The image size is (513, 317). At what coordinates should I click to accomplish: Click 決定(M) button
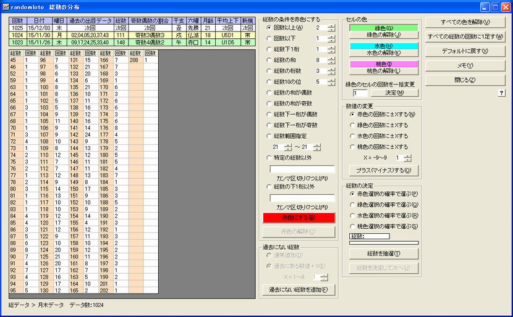(x=394, y=93)
